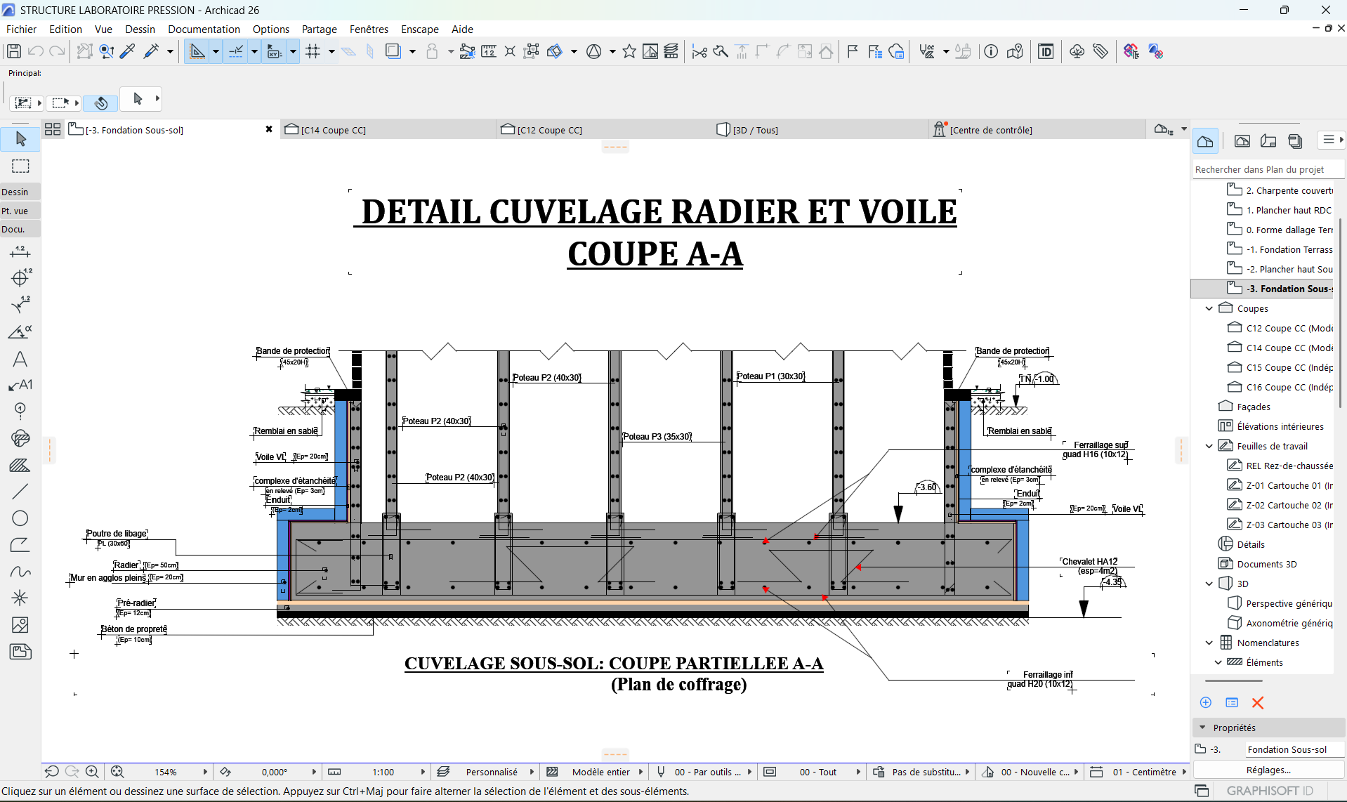
Task: Switch to the C14 Coupe CC tab
Action: pos(333,130)
